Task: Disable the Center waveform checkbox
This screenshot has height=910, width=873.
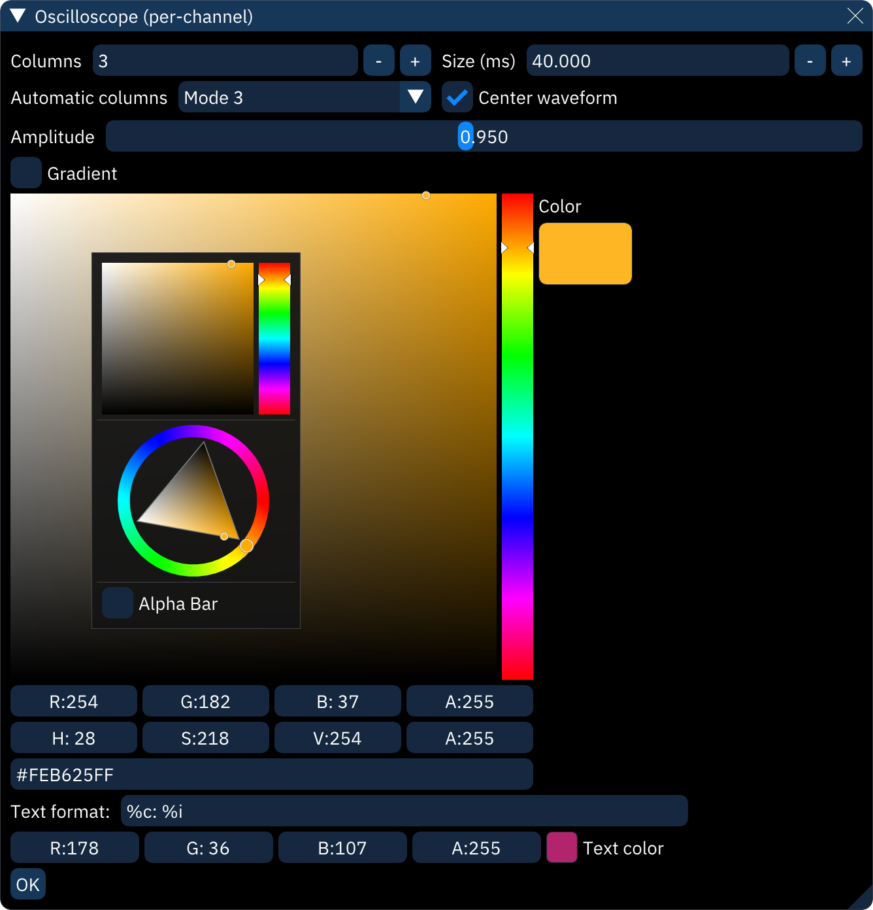Action: 457,97
